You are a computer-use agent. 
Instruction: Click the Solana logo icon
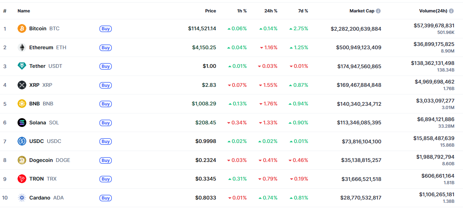coord(22,123)
